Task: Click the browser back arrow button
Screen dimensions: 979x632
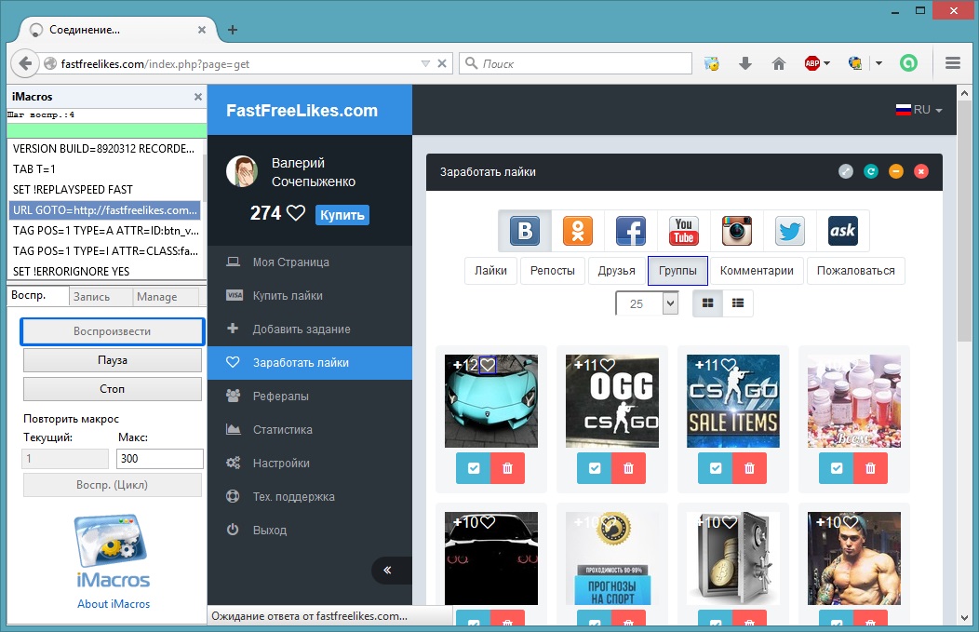Action: click(25, 63)
